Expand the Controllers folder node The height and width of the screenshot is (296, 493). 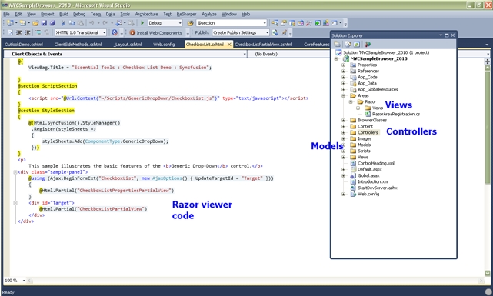pos(343,132)
